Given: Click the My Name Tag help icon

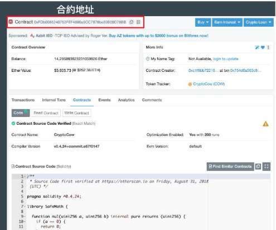Looking at the screenshot, I should [x=148, y=59].
